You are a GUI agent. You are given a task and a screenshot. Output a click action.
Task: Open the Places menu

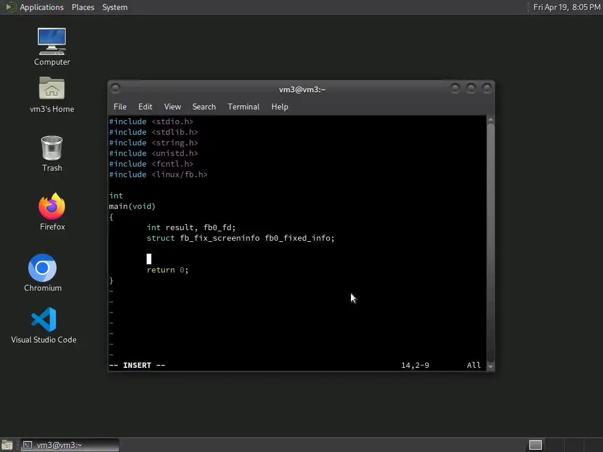point(82,7)
